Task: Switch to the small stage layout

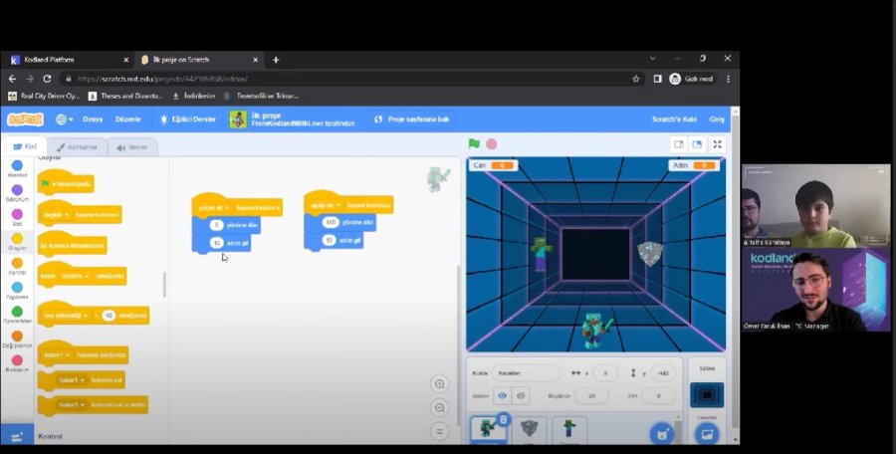Action: click(679, 144)
